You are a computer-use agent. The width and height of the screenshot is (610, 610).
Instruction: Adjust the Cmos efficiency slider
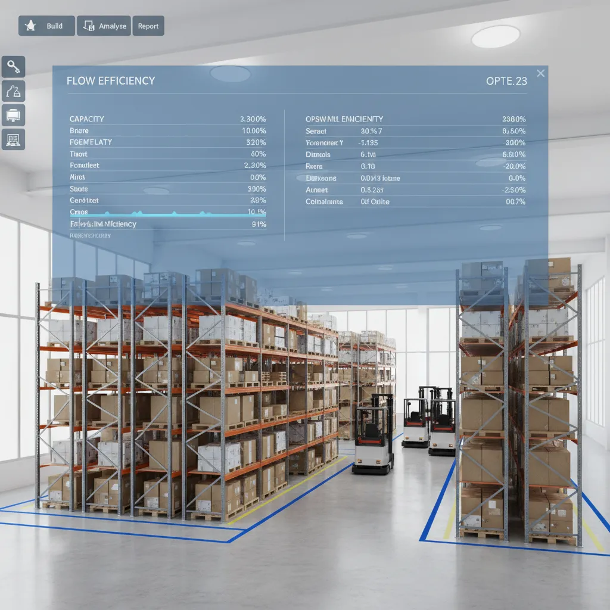point(167,213)
